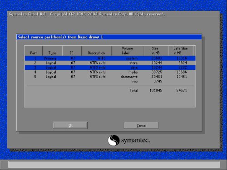The width and height of the screenshot is (227, 170).
Task: Click the ID column header
Action: pos(72,51)
